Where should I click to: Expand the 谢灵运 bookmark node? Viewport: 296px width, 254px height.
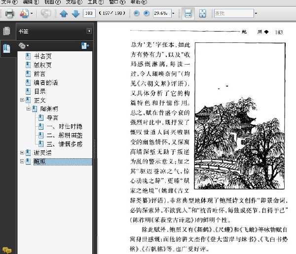22,153
